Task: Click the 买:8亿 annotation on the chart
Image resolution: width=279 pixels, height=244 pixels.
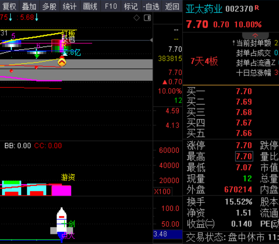Action: [x=71, y=52]
